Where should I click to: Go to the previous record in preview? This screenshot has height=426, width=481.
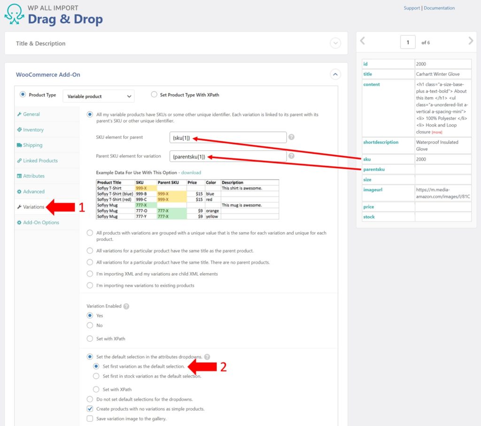pyautogui.click(x=363, y=40)
